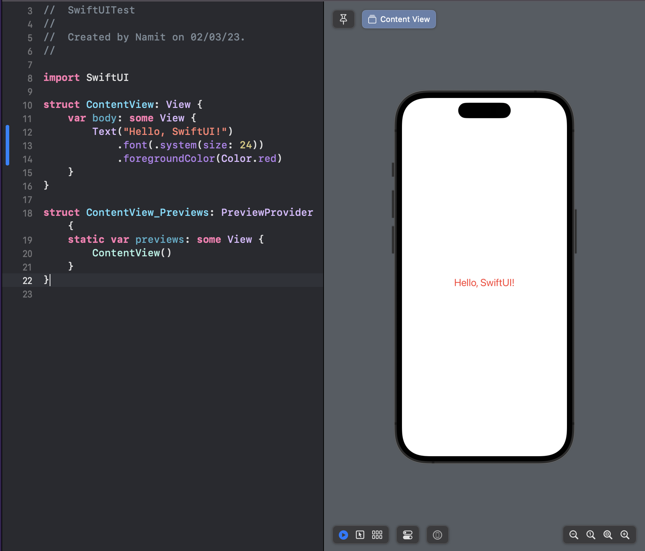Click line number 22 in the gutter

point(27,280)
